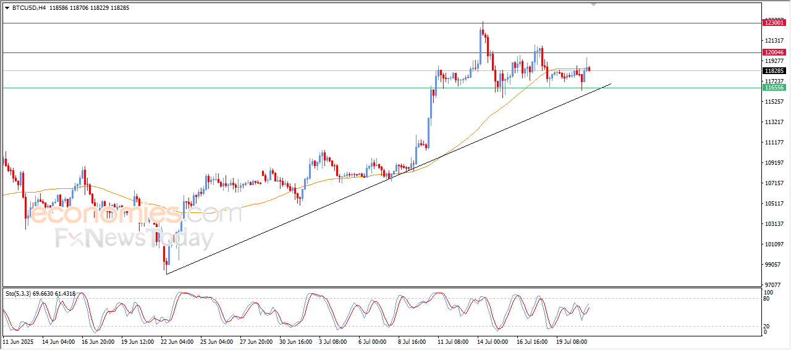Select the Sto(5,3,3) indicator label
The height and width of the screenshot is (350, 791).
point(17,294)
